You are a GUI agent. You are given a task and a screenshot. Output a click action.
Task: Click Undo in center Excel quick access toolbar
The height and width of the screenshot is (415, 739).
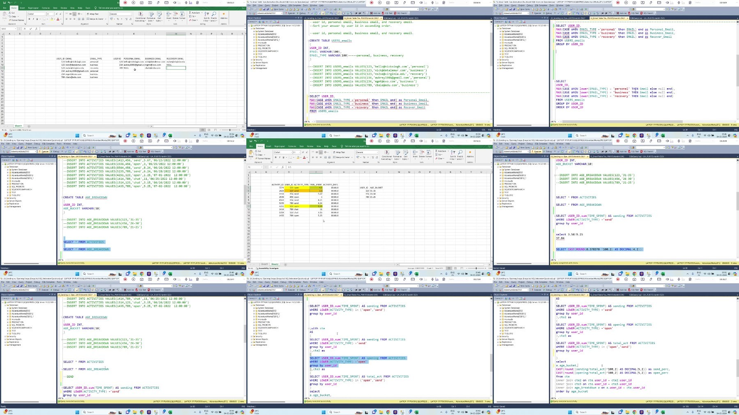tap(255, 141)
